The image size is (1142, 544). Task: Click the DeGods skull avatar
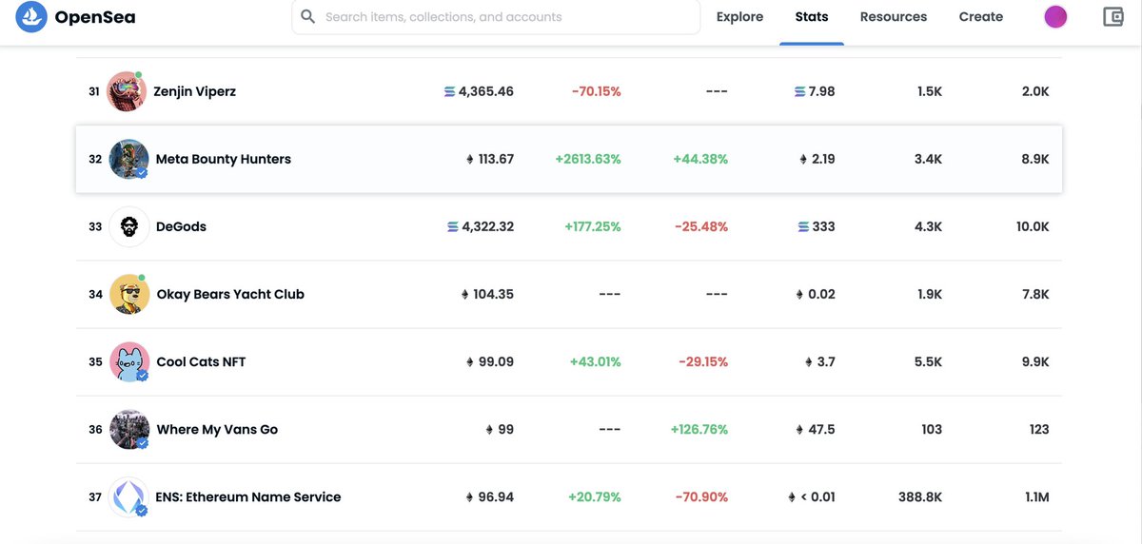tap(128, 226)
